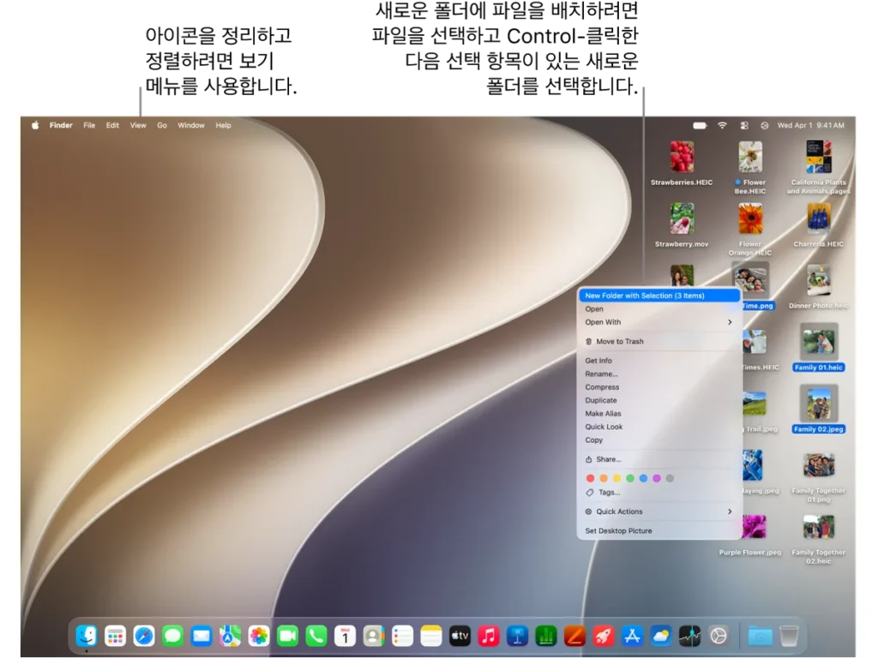Launch FaceTime from the Dock
878x658 pixels.
pyautogui.click(x=287, y=637)
